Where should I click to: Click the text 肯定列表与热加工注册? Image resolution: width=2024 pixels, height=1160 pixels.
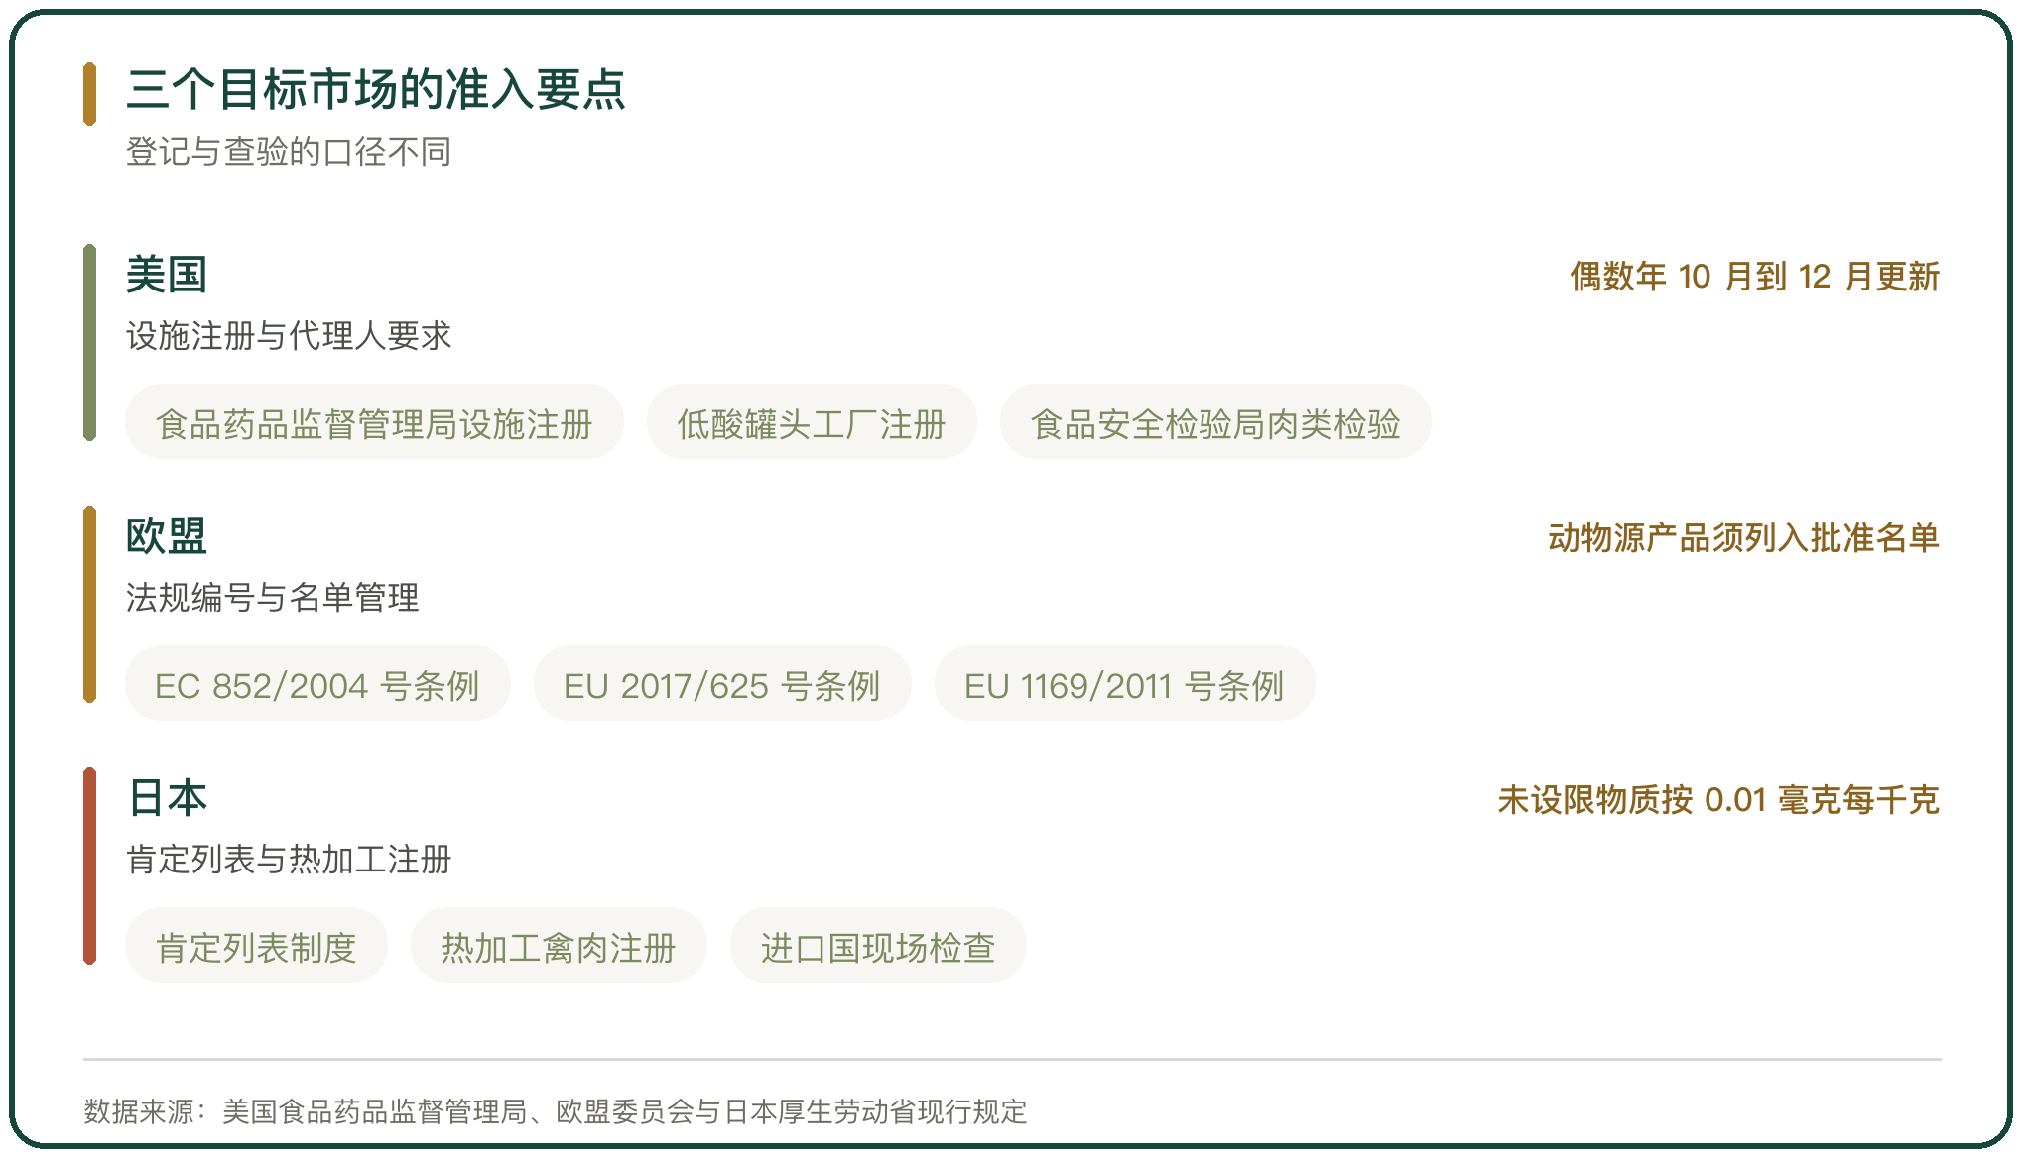(288, 860)
